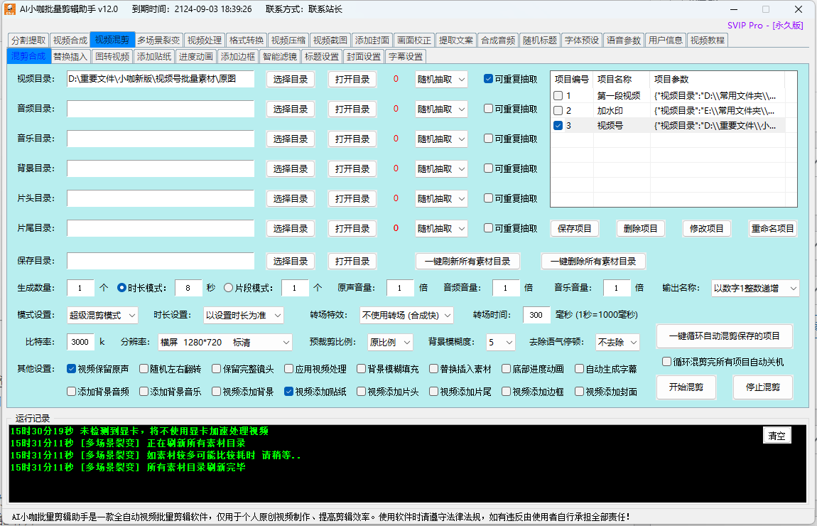
Task: Click the 保存项目 button
Action: tap(575, 229)
